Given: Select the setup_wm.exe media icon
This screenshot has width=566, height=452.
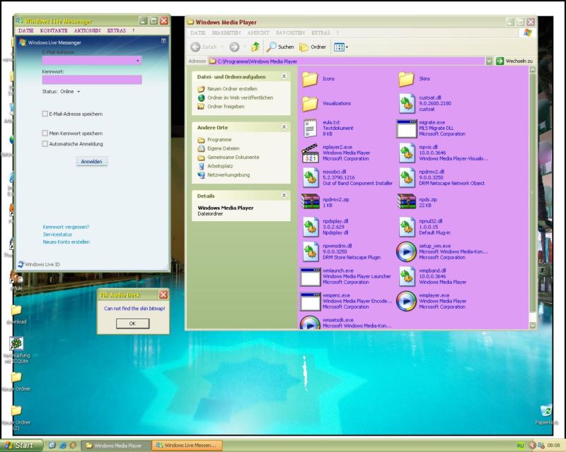Looking at the screenshot, I should [406, 251].
